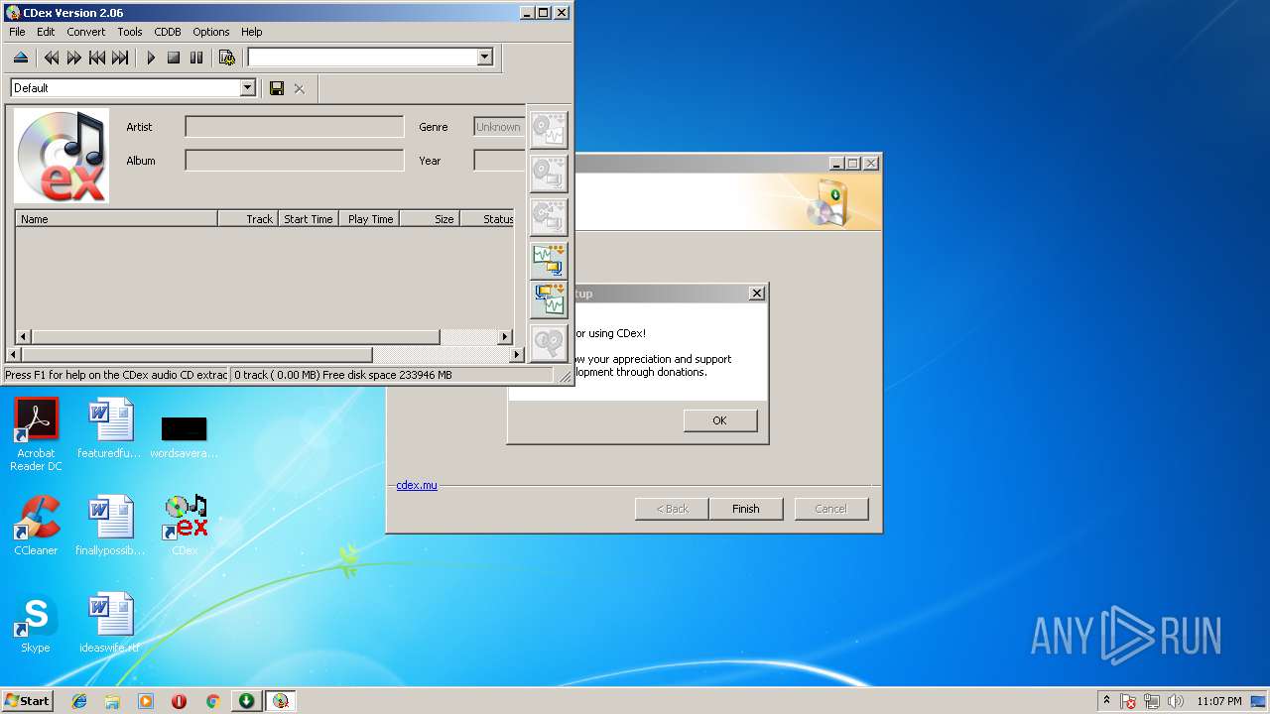Sort by the Size column header

430,219
